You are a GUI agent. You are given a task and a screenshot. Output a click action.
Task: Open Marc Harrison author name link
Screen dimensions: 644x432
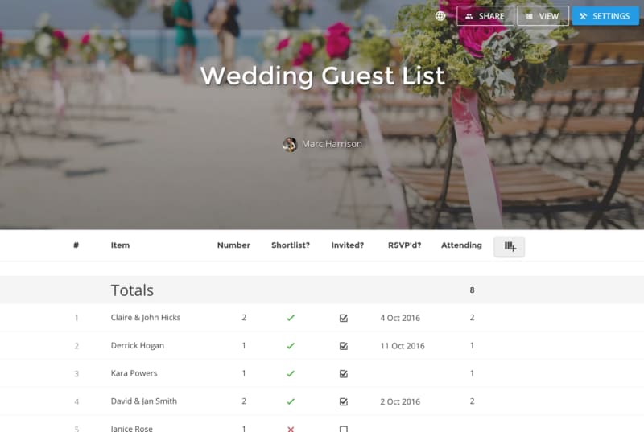coord(332,144)
